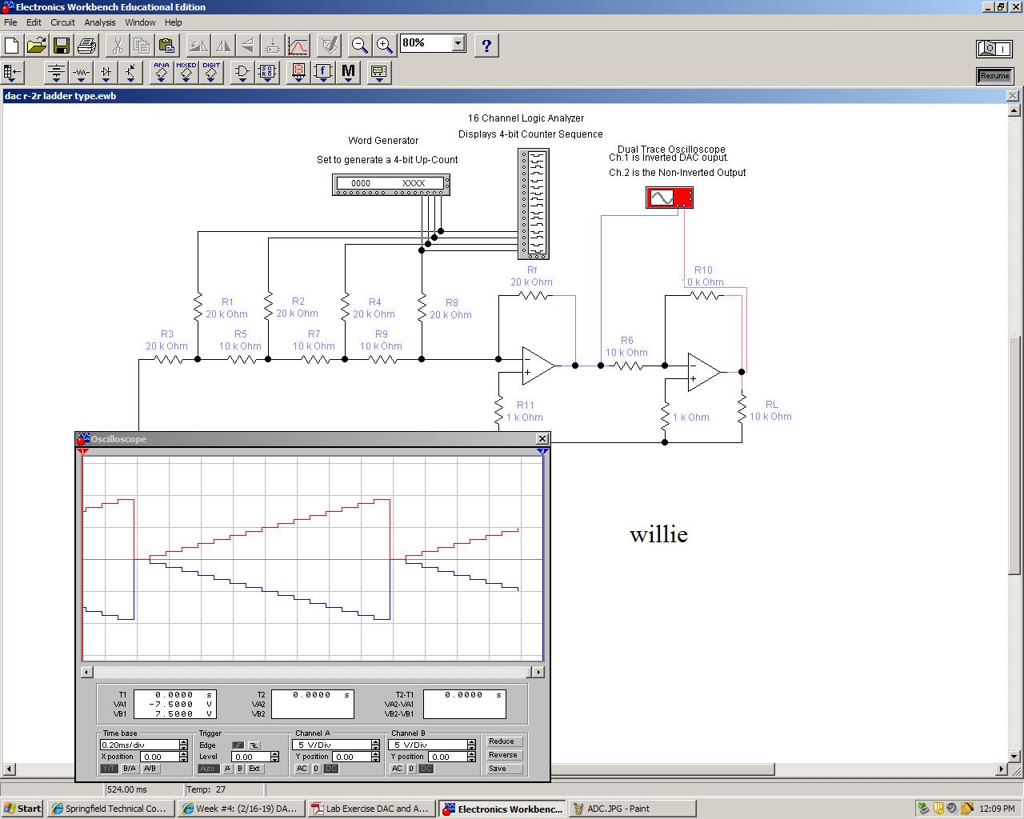The image size is (1024, 819).
Task: Print the circuit
Action: click(x=86, y=46)
